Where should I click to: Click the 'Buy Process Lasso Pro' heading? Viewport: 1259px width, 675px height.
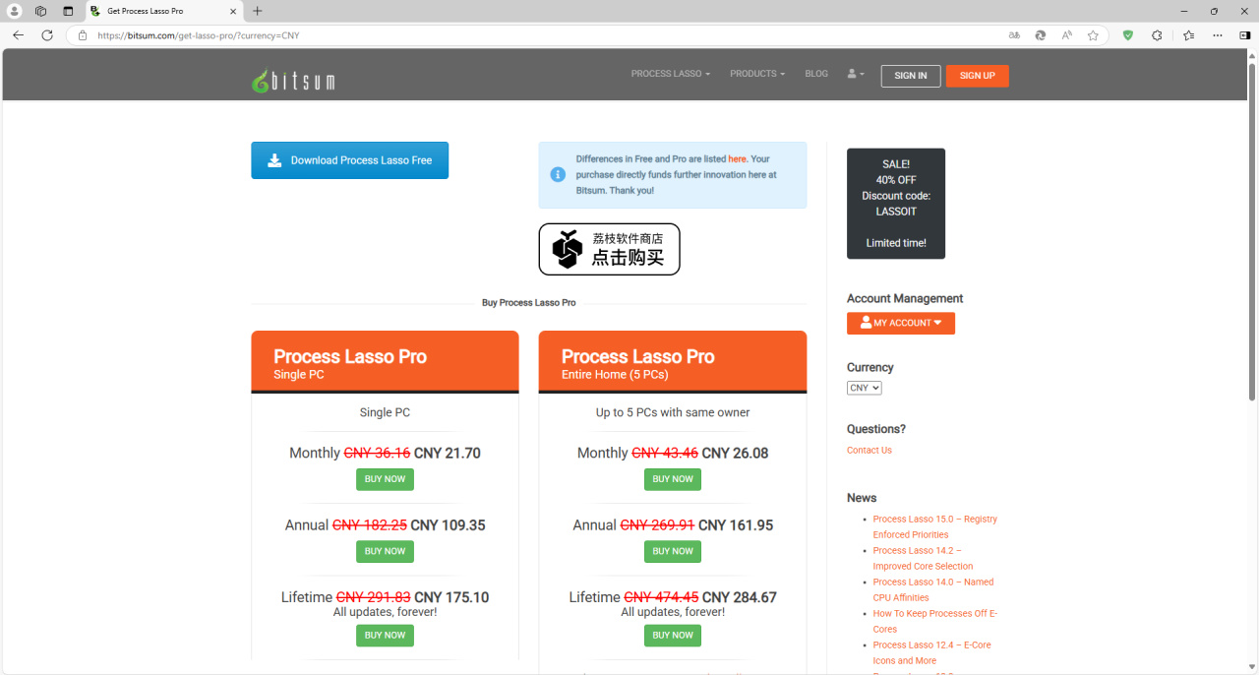[x=529, y=303]
